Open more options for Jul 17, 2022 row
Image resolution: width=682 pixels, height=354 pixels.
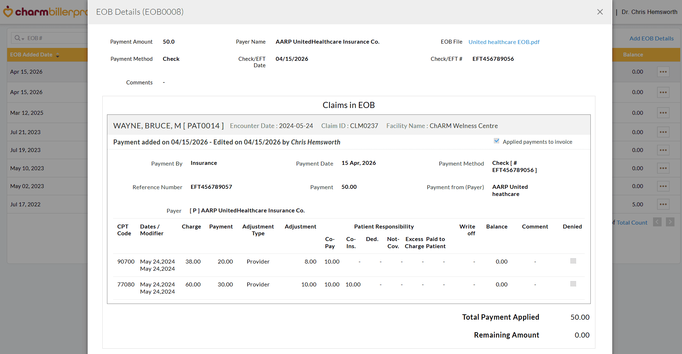tap(663, 205)
